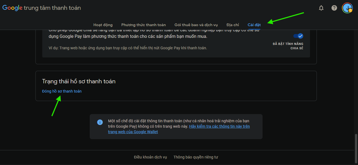Go to Gói thuê bao và dịch vụ tab
Image resolution: width=358 pixels, height=165 pixels.
pyautogui.click(x=196, y=25)
